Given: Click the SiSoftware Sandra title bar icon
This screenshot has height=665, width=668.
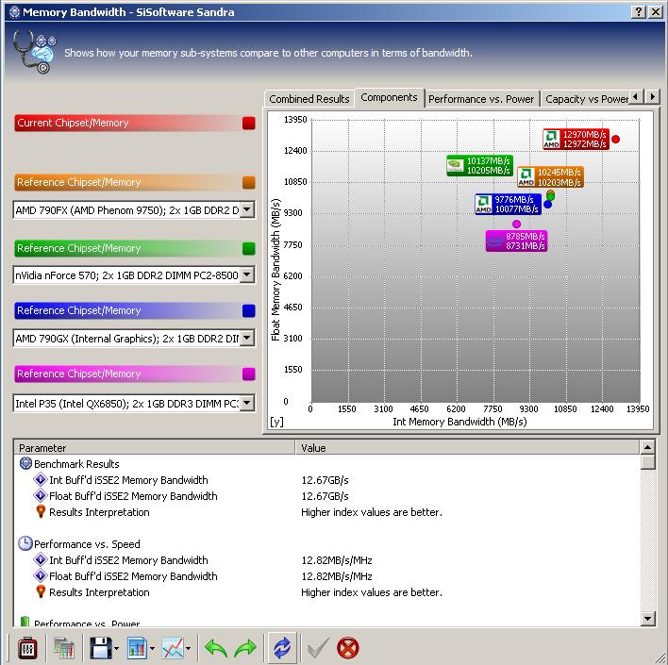Looking at the screenshot, I should (14, 12).
